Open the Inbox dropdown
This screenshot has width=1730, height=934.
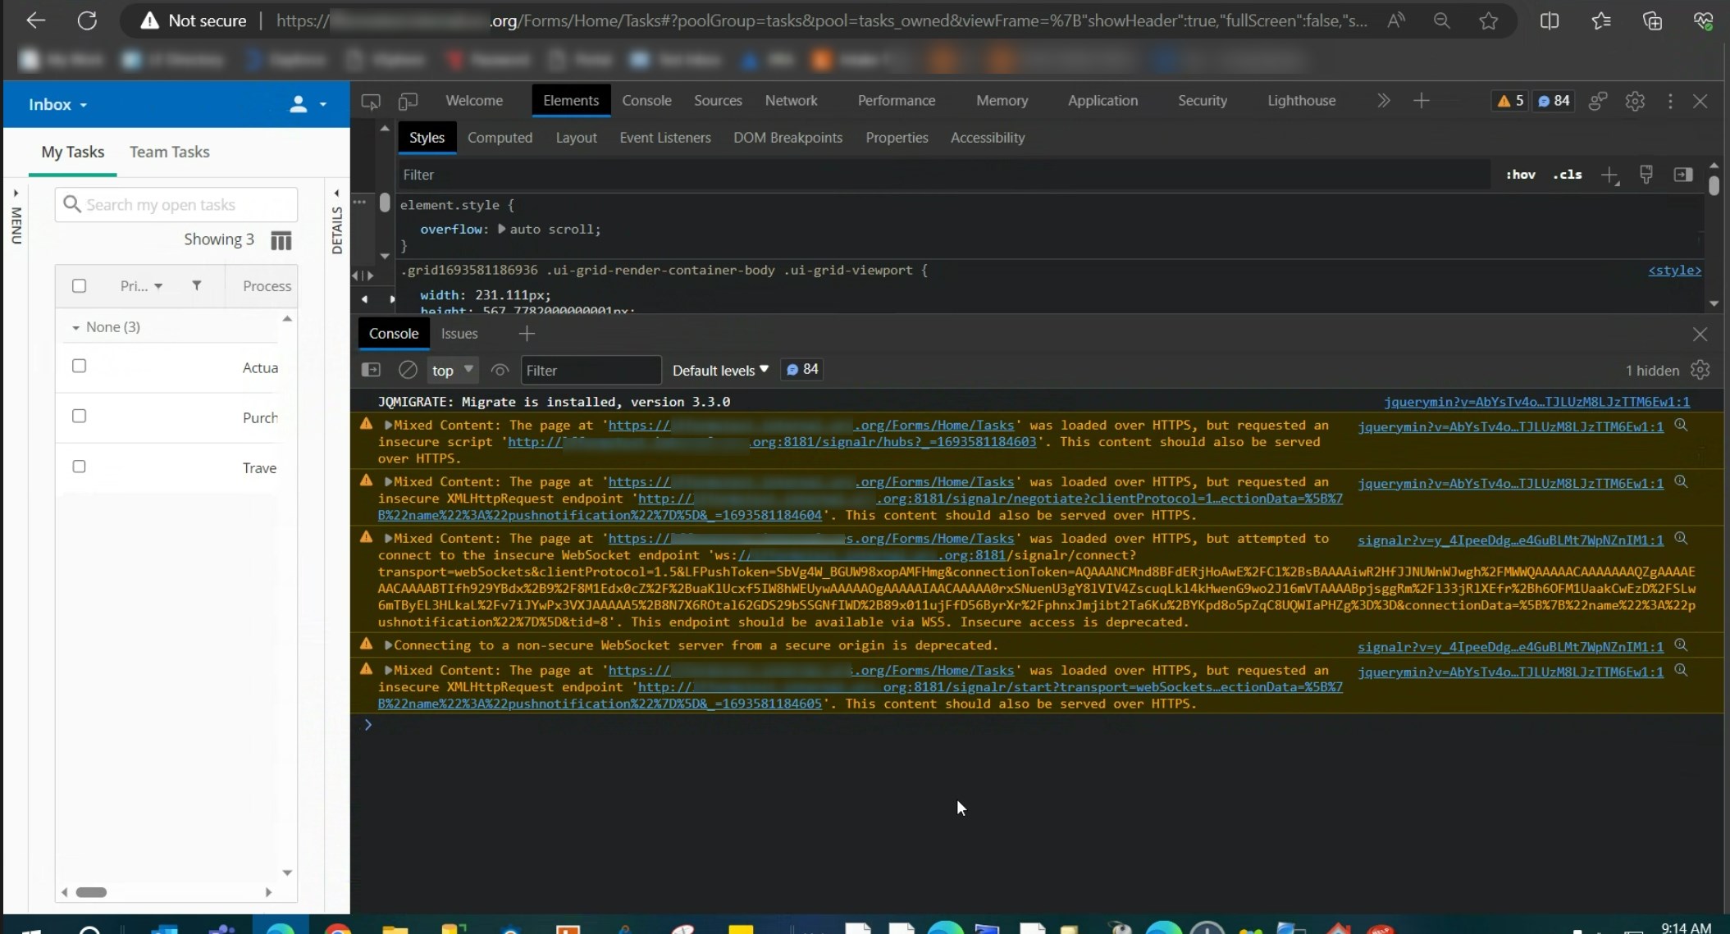point(58,104)
